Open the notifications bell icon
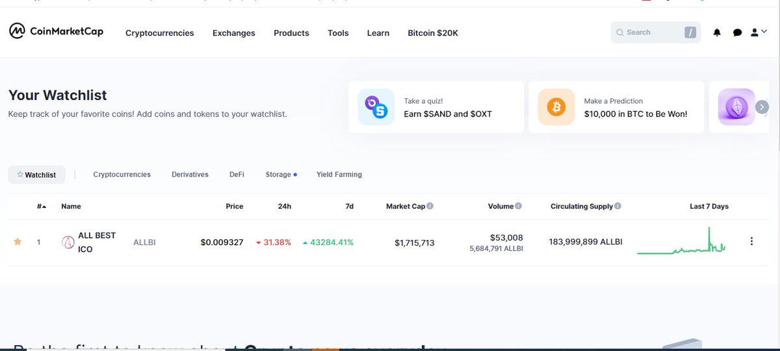This screenshot has height=351, width=780. click(x=717, y=32)
